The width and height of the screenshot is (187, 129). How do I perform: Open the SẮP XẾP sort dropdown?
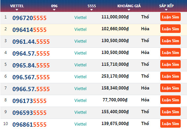[x=166, y=7]
